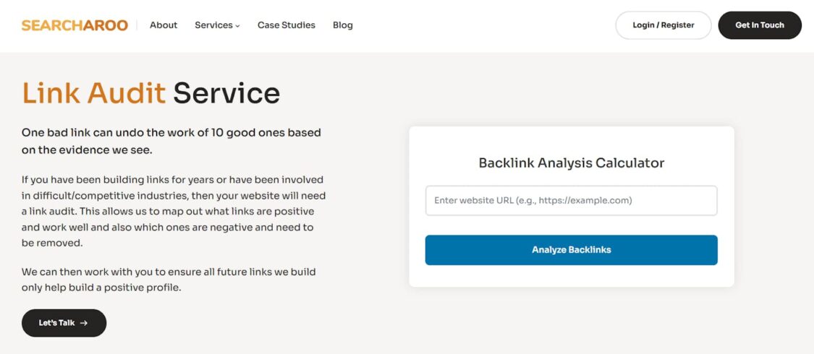
Task: Open the Case Studies page
Action: [286, 25]
